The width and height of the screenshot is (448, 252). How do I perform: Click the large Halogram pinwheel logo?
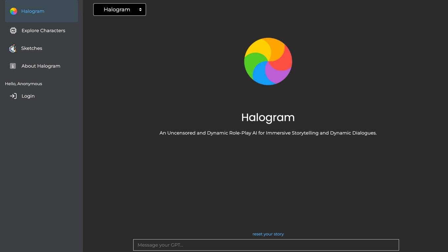268,61
